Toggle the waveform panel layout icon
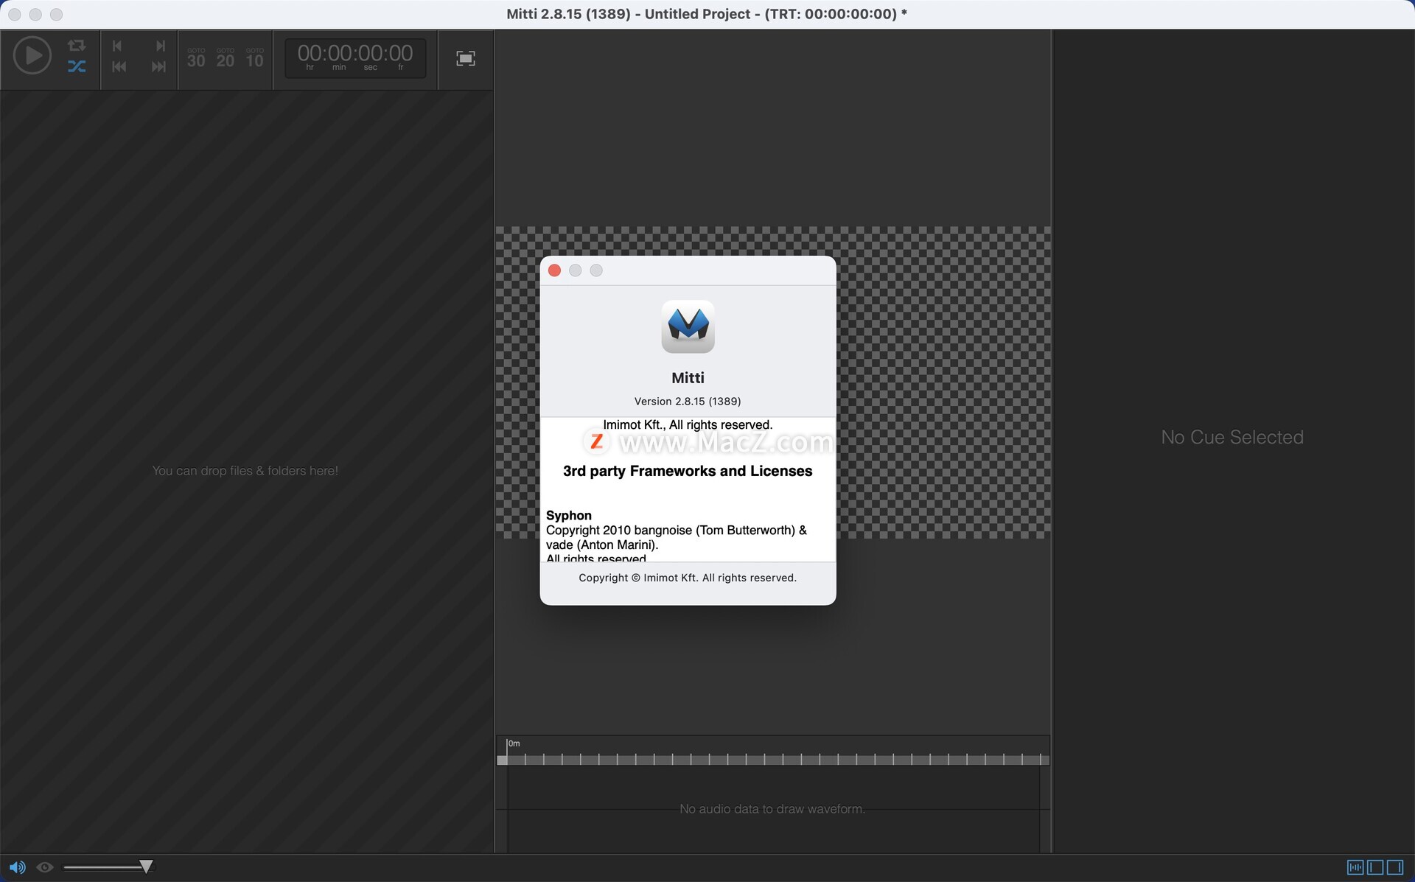The width and height of the screenshot is (1415, 882). pyautogui.click(x=1355, y=867)
